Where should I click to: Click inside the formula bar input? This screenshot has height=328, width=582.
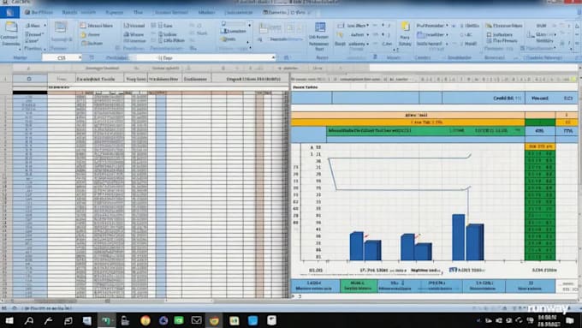click(x=205, y=57)
